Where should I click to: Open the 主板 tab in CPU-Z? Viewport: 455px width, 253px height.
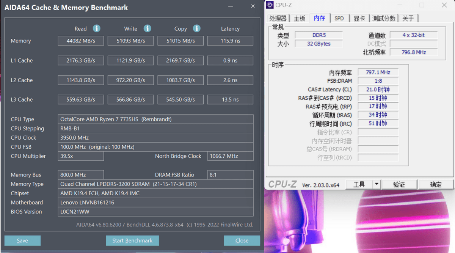point(300,18)
